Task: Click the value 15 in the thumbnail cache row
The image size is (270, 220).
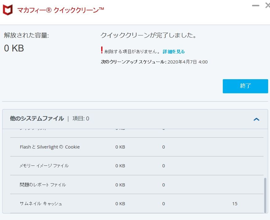Action: coord(235,204)
